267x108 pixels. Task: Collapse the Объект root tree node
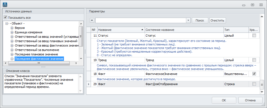[x=7, y=23]
